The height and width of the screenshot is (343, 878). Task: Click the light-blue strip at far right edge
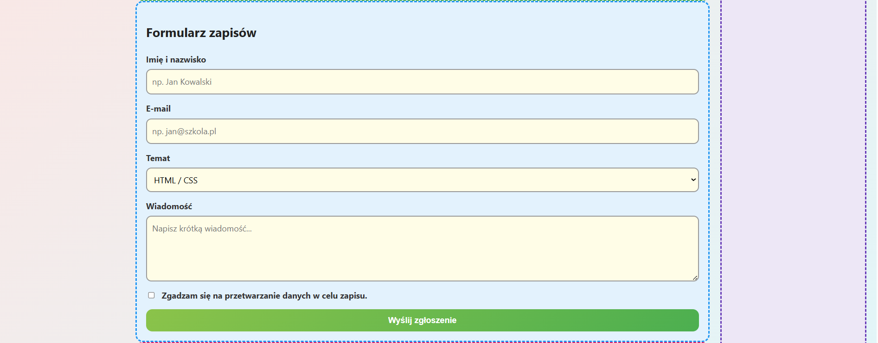(872, 171)
